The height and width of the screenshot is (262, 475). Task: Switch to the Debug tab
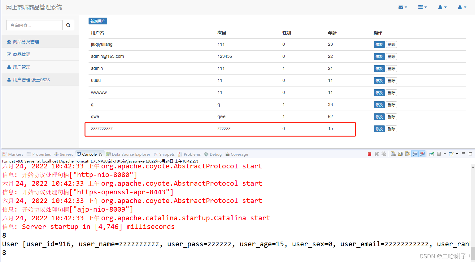tap(213, 154)
